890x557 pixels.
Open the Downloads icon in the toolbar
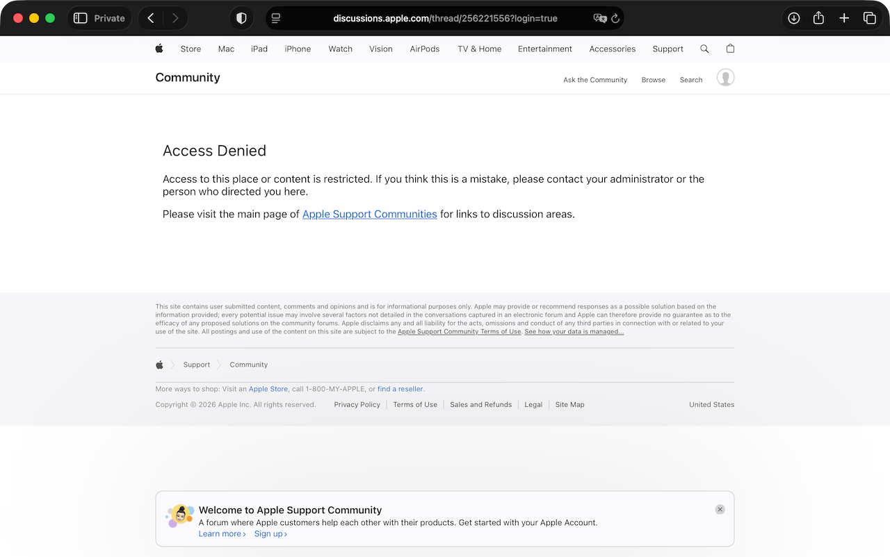pyautogui.click(x=793, y=18)
